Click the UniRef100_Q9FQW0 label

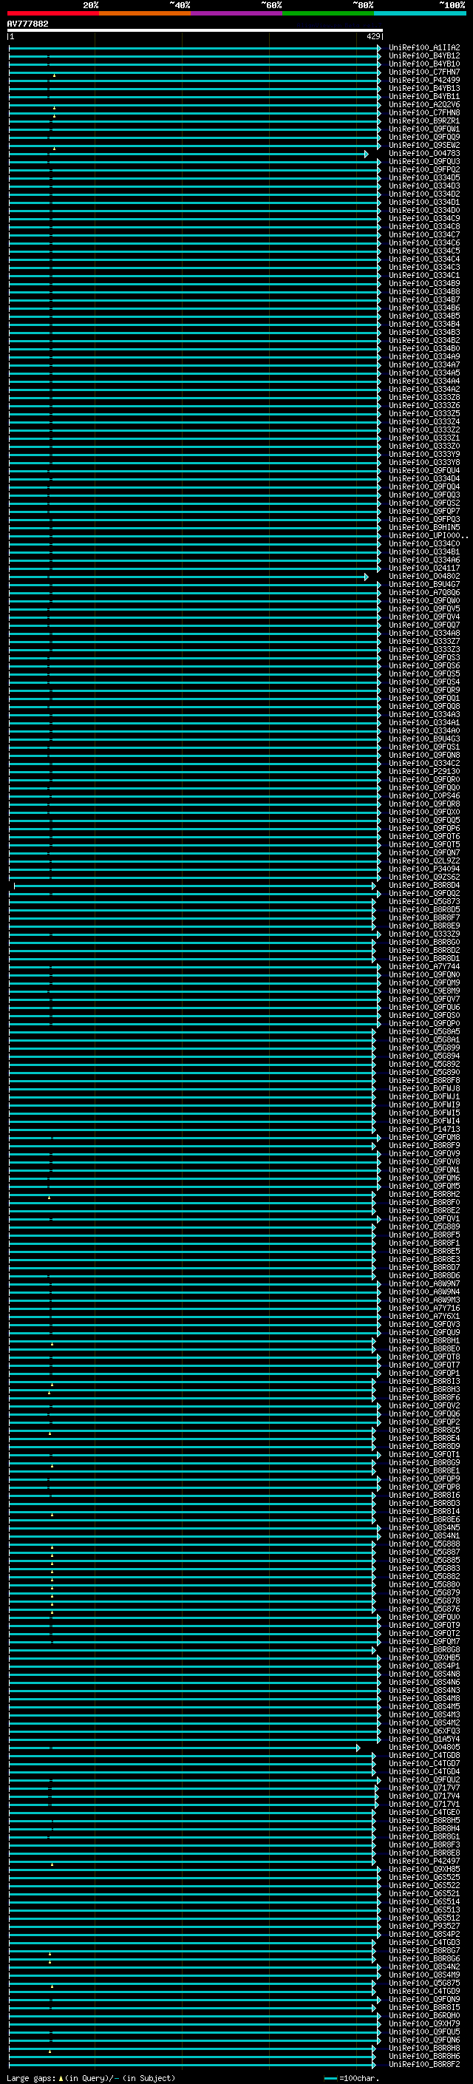424,601
